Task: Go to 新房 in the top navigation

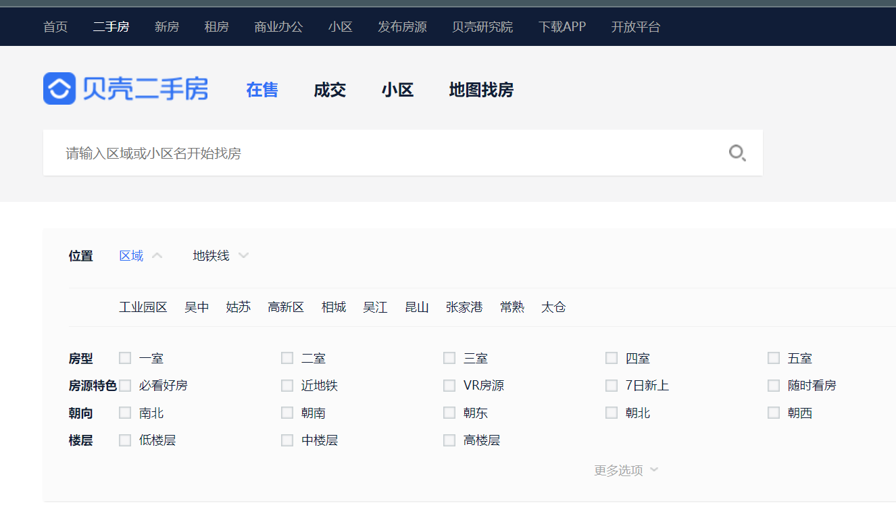Action: click(167, 27)
